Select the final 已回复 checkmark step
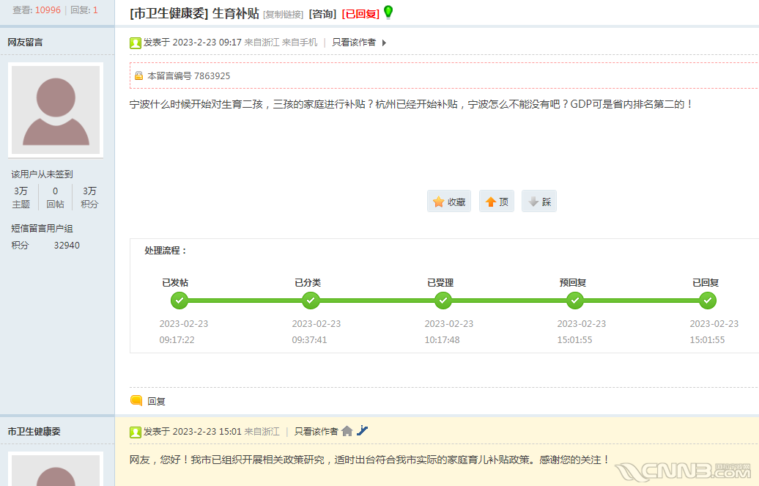This screenshot has width=759, height=486. tap(707, 301)
